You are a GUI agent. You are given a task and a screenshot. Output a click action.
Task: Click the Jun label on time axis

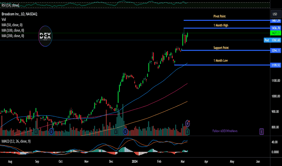click(258, 161)
